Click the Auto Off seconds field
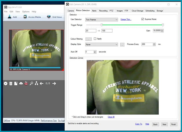 pos(90,52)
